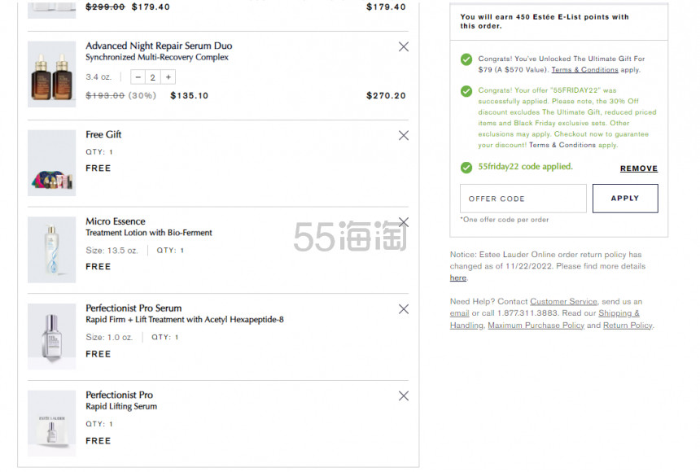Remove Perfectionist Pro Serum from cart
This screenshot has width=700, height=472.
[404, 309]
